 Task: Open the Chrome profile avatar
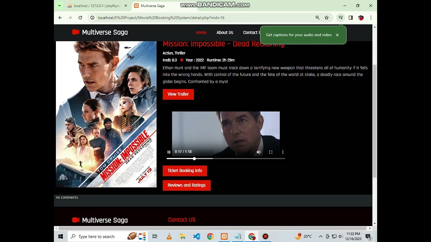(361, 17)
